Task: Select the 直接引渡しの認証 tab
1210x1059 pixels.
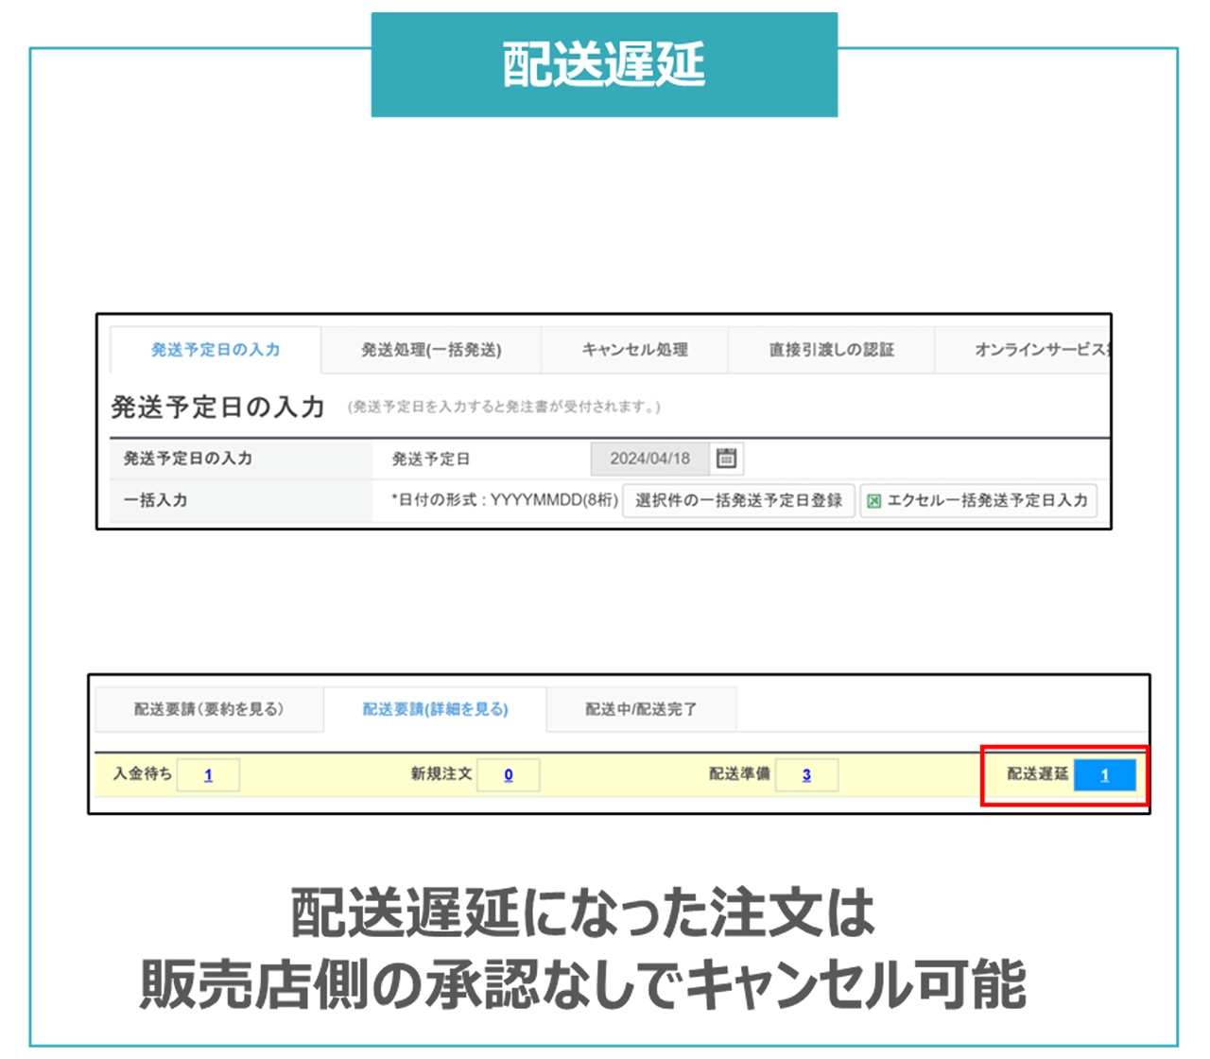Action: 832,349
